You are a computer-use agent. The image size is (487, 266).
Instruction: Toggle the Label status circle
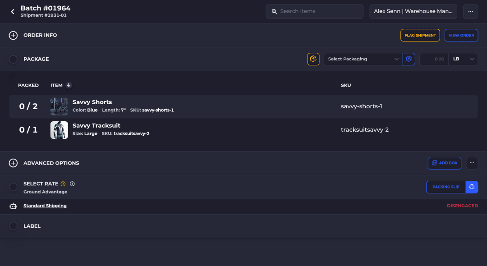[x=13, y=226]
